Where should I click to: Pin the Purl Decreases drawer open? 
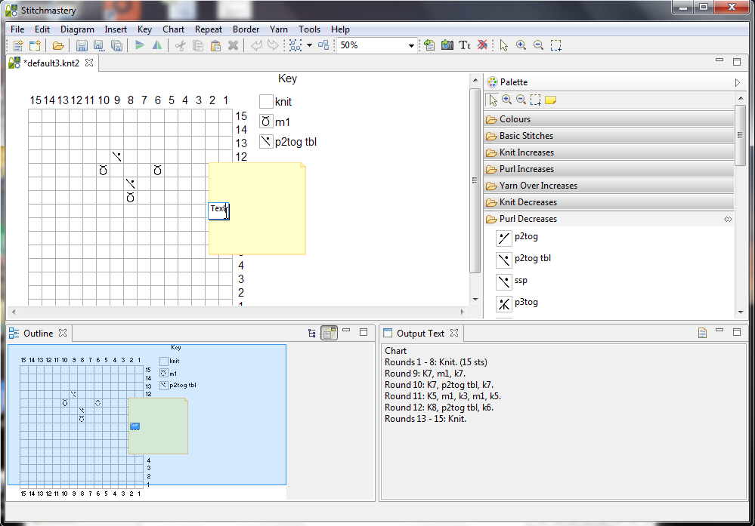click(x=727, y=219)
